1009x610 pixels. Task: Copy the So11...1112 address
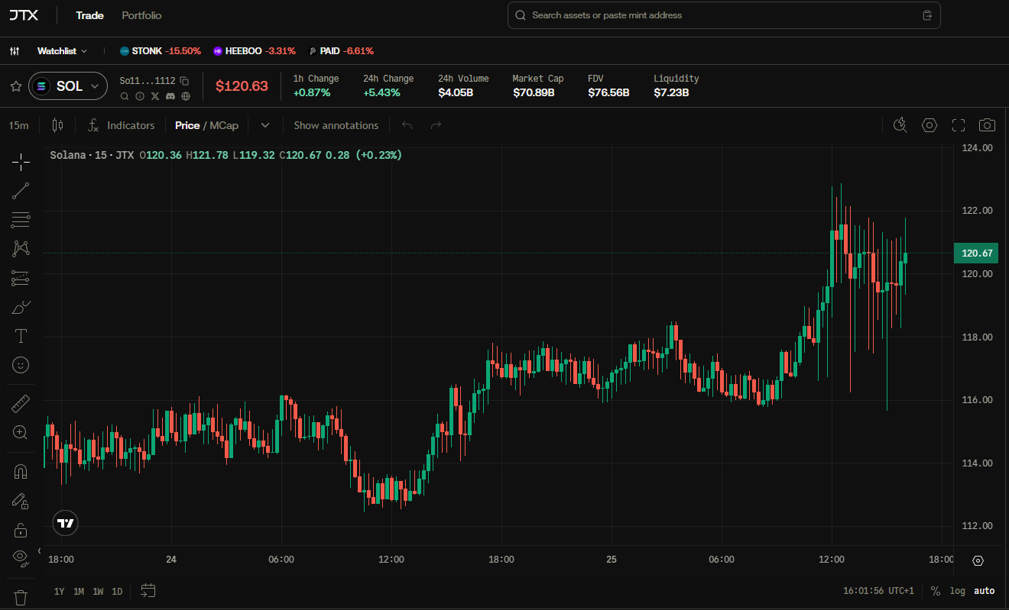coord(184,80)
